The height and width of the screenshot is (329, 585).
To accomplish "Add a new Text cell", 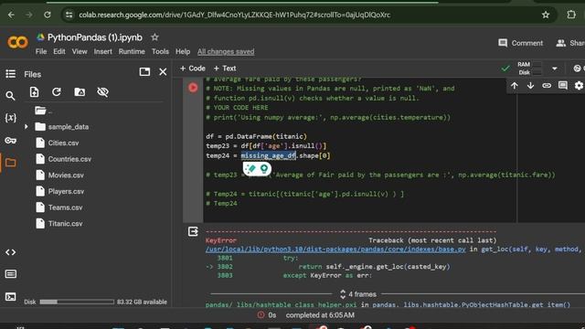I will click(225, 69).
